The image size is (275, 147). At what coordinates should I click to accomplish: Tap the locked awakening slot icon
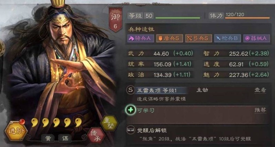tap(131, 130)
